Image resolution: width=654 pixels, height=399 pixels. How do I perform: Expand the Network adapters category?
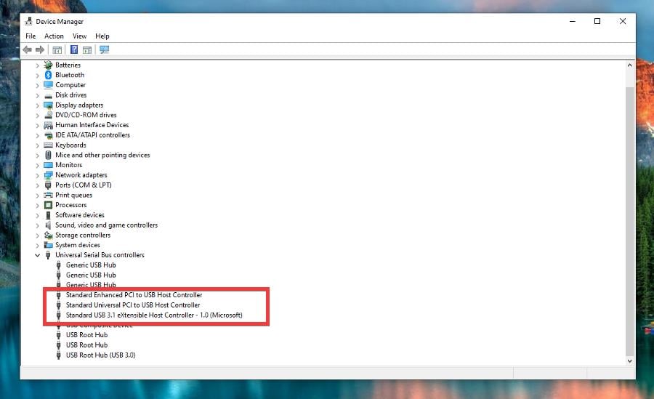37,175
